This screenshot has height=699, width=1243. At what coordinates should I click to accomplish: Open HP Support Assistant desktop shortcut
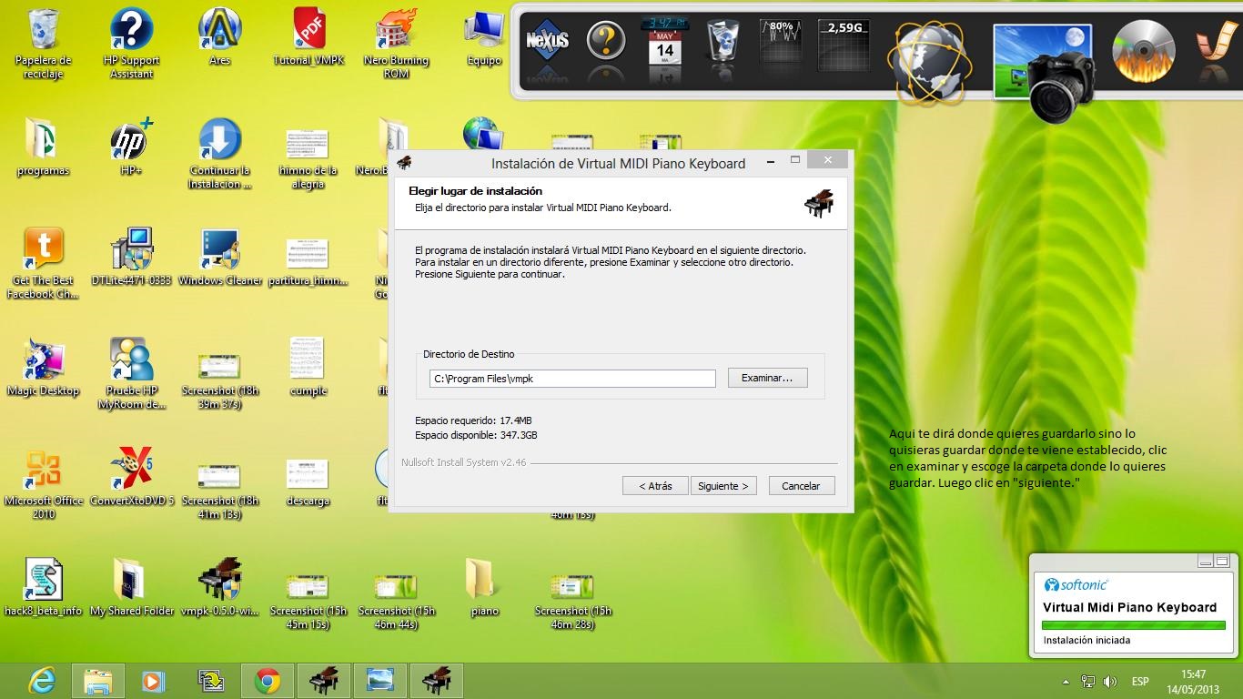[131, 44]
